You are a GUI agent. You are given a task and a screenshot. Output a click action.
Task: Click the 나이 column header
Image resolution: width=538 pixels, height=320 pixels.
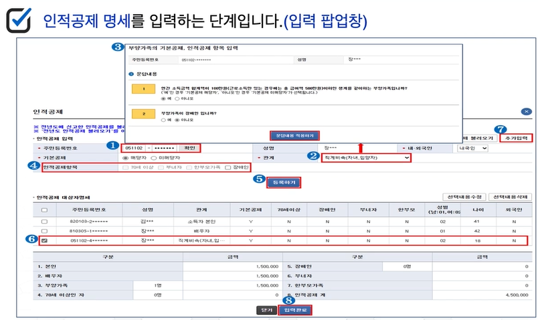coord(478,210)
